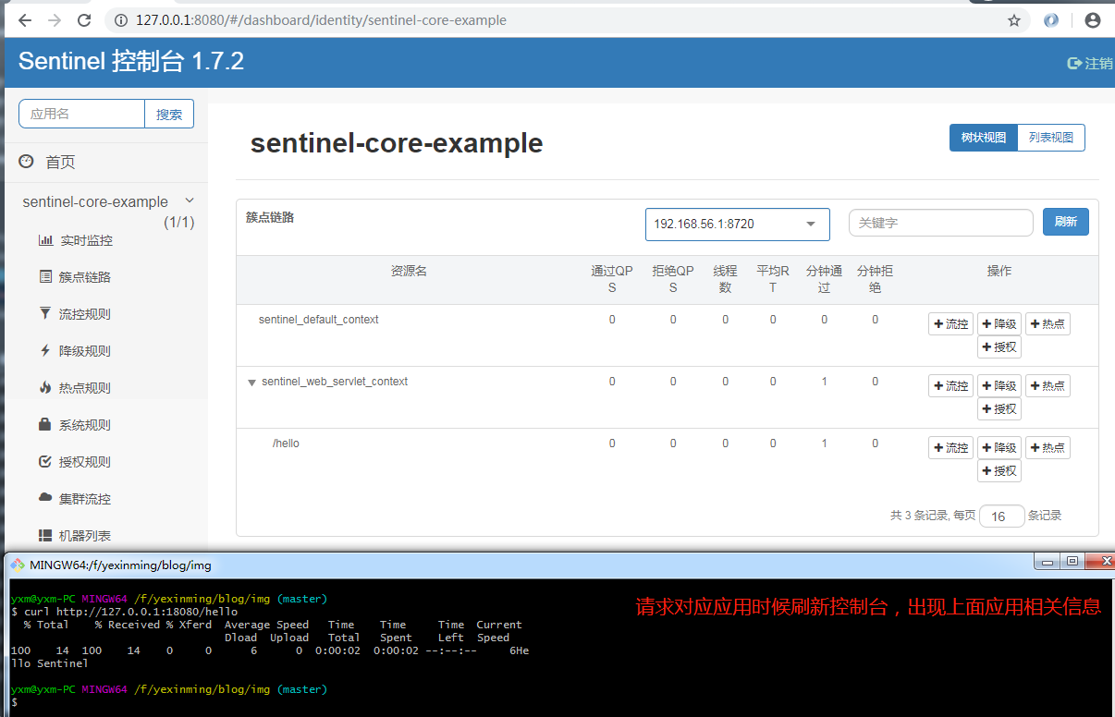The height and width of the screenshot is (717, 1115).
Task: Add 热点 rule for sentinel_default_context
Action: 1048,324
